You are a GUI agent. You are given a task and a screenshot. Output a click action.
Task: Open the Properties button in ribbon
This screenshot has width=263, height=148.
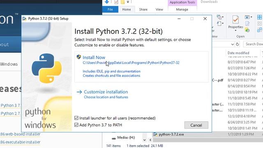(235, 22)
